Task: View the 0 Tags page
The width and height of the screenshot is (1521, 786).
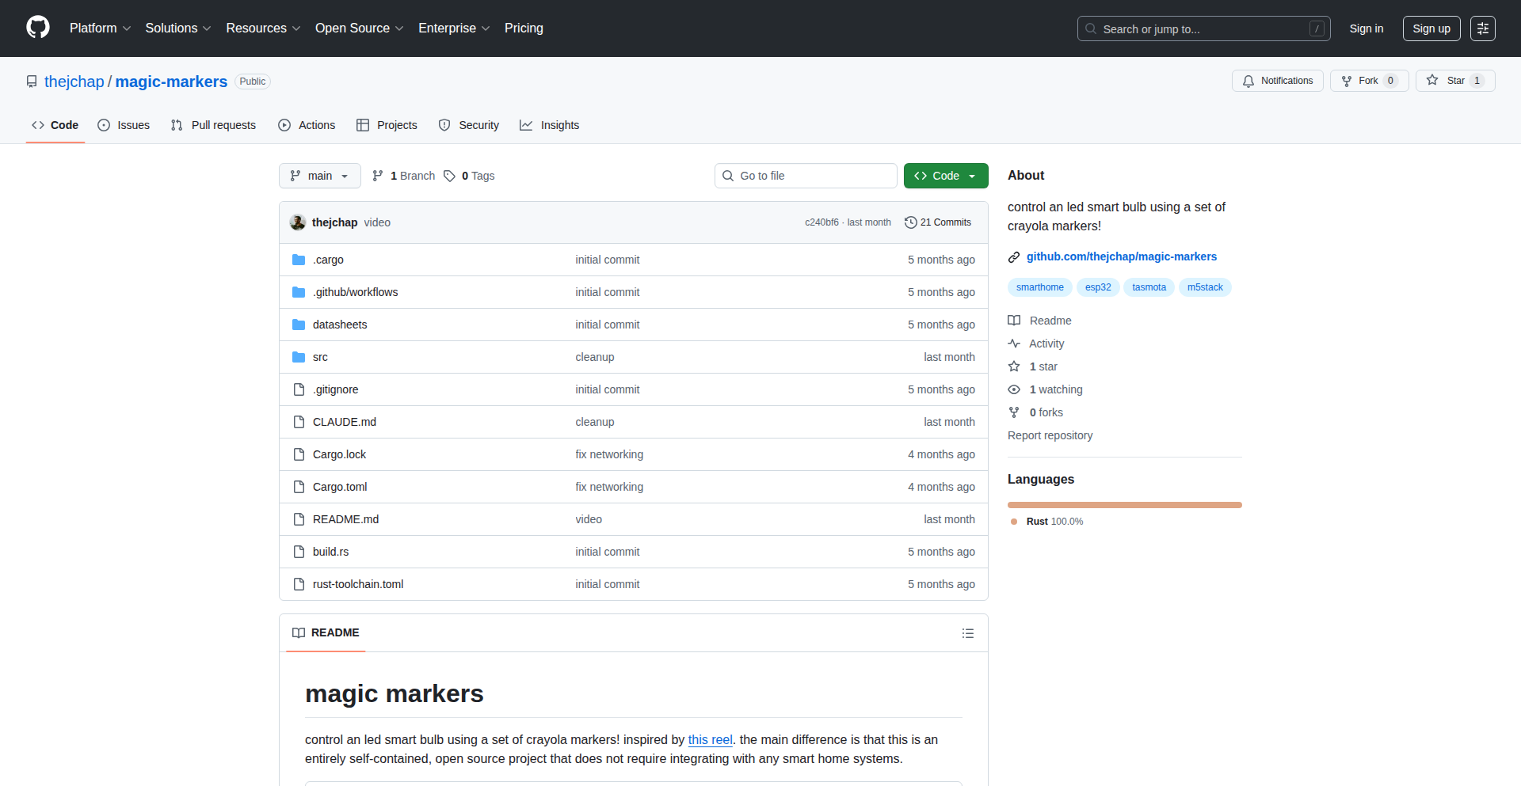Action: (x=469, y=176)
